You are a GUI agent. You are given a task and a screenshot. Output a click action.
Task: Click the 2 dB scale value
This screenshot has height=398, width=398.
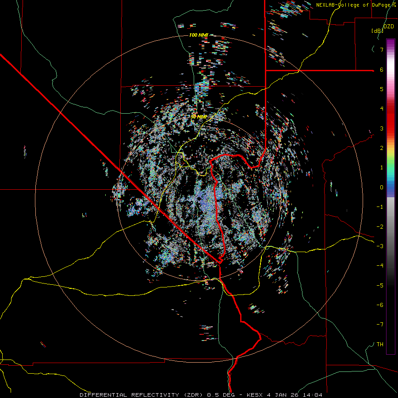pos(381,148)
